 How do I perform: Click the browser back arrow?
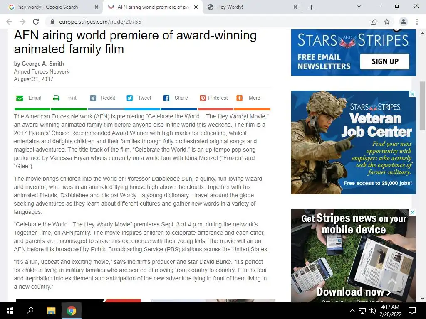click(x=9, y=22)
